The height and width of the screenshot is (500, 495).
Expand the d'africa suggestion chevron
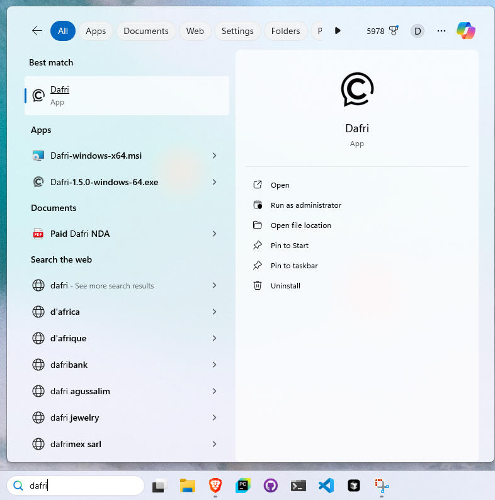[x=214, y=312]
